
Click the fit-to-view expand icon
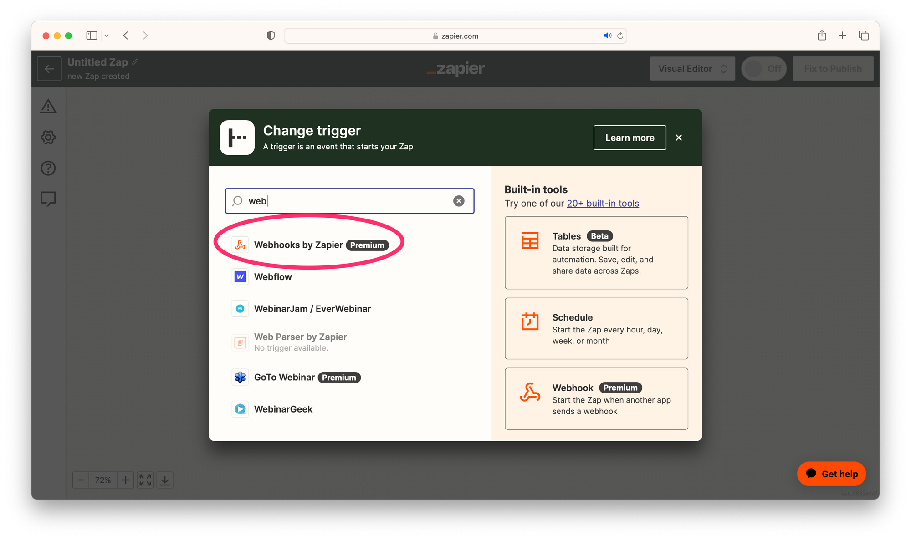pos(145,480)
